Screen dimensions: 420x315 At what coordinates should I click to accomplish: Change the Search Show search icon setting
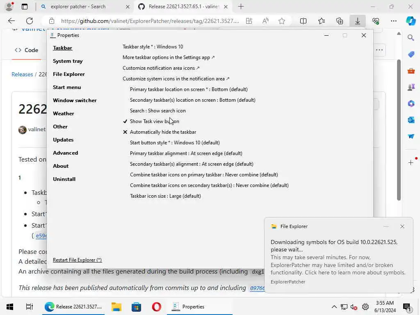click(x=158, y=111)
